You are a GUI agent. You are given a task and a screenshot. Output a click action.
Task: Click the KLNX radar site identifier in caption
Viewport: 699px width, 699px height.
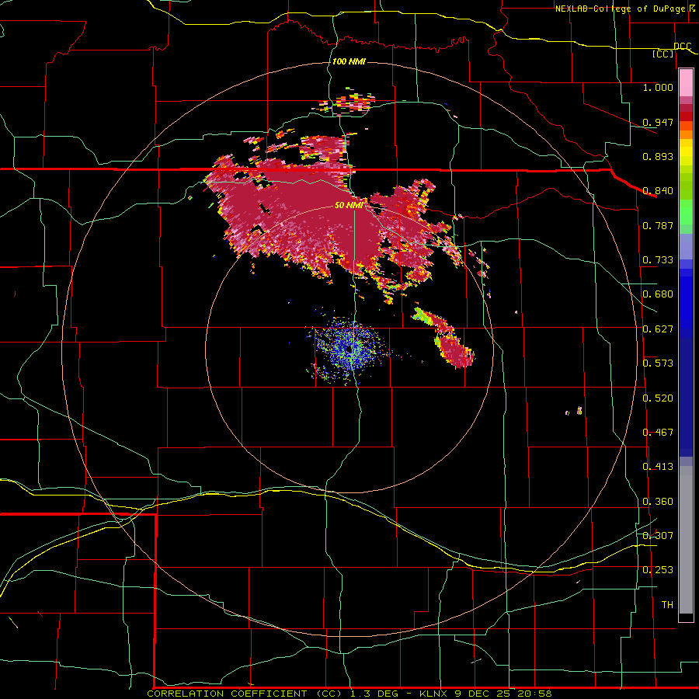point(434,694)
